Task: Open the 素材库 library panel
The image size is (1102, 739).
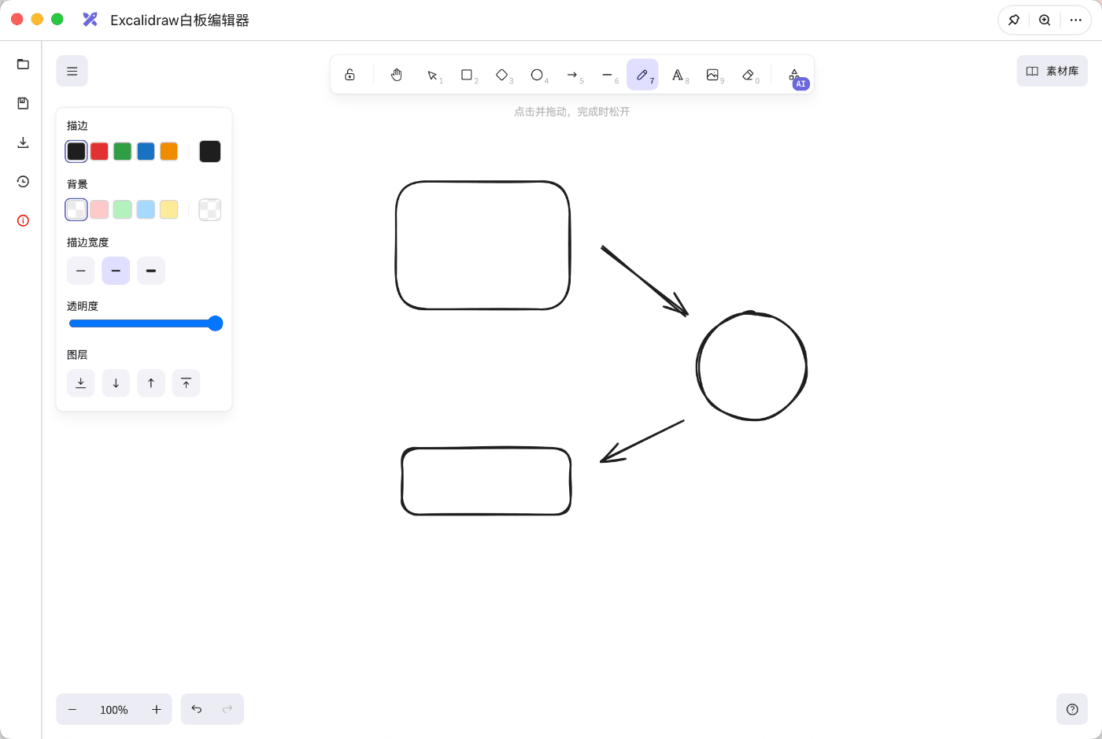Action: 1052,71
